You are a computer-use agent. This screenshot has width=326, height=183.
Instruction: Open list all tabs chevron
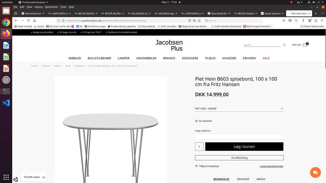click(323, 14)
